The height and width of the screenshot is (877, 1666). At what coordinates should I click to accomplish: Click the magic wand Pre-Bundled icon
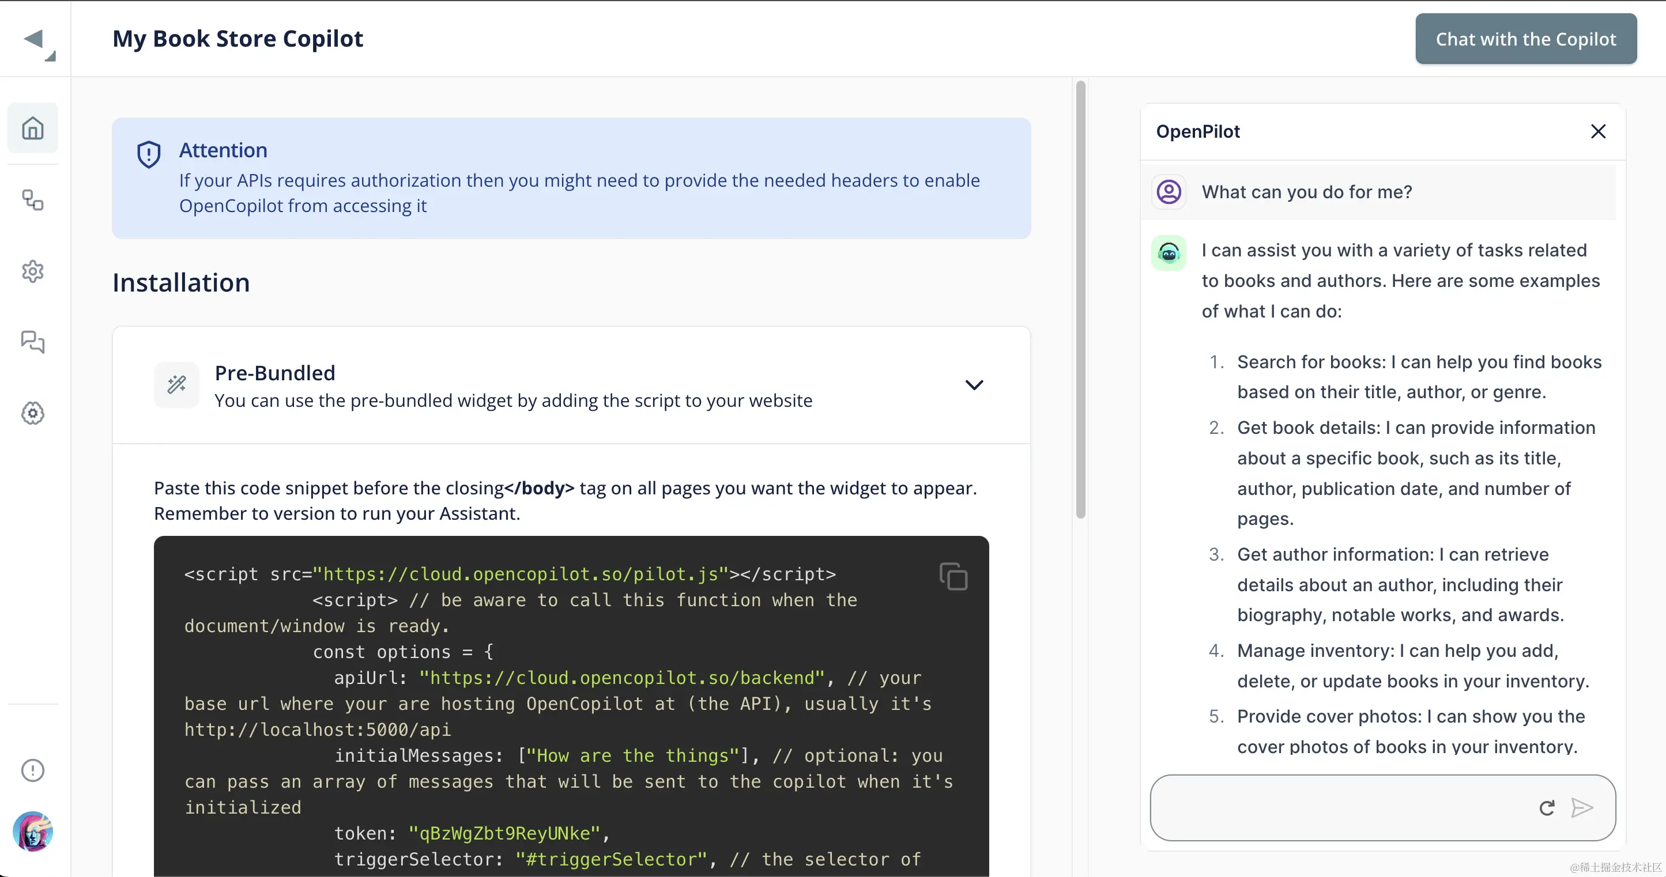point(176,385)
